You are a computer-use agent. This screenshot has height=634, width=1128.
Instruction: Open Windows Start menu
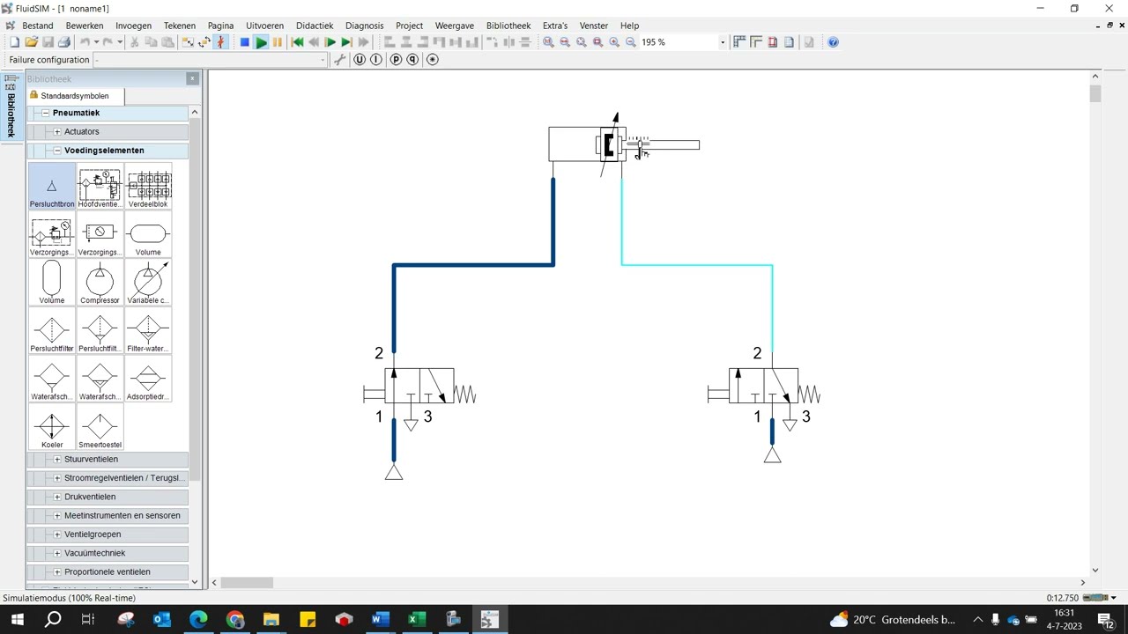[x=17, y=619]
